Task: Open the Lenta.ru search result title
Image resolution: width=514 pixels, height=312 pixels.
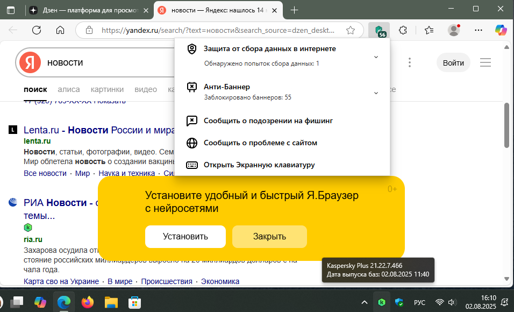Action: (x=99, y=130)
